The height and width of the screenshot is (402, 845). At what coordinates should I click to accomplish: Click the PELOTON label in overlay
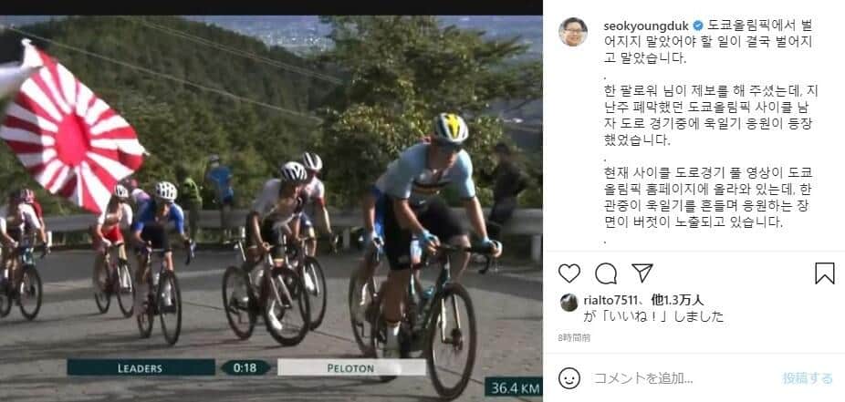pos(350,368)
